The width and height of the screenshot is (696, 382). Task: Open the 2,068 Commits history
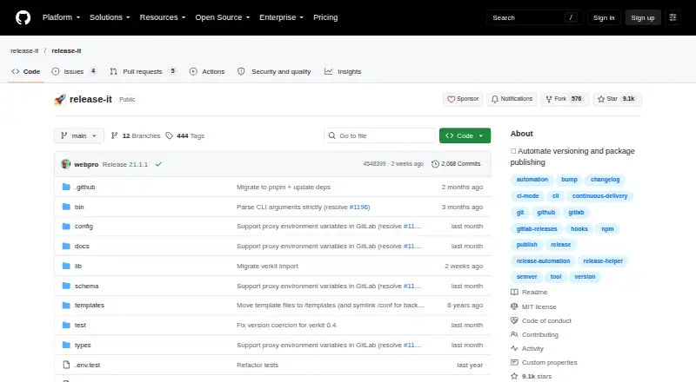click(x=456, y=164)
